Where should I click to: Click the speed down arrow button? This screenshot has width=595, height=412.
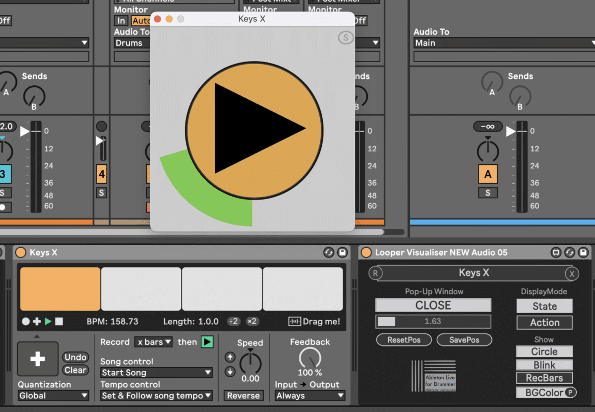coord(230,371)
